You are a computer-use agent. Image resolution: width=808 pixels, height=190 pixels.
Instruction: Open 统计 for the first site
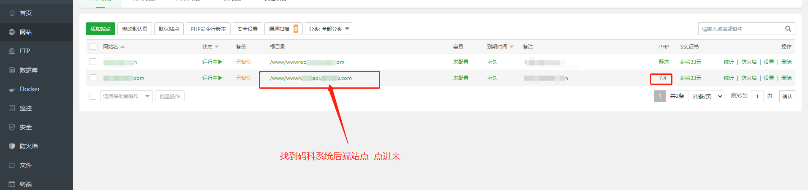click(729, 62)
